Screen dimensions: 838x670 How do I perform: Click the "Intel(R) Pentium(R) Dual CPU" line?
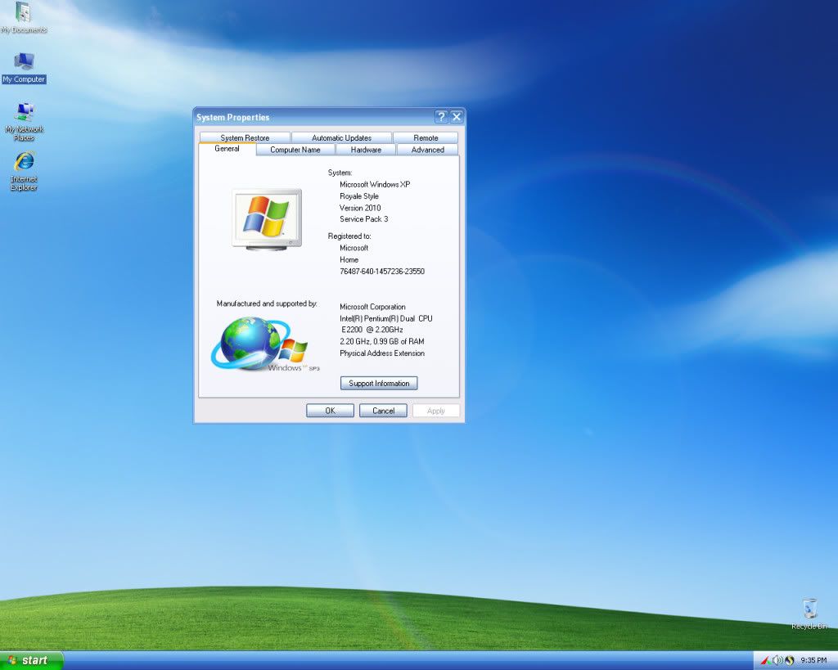point(386,318)
